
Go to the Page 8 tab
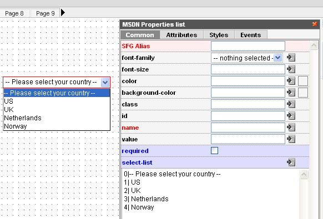click(x=14, y=13)
